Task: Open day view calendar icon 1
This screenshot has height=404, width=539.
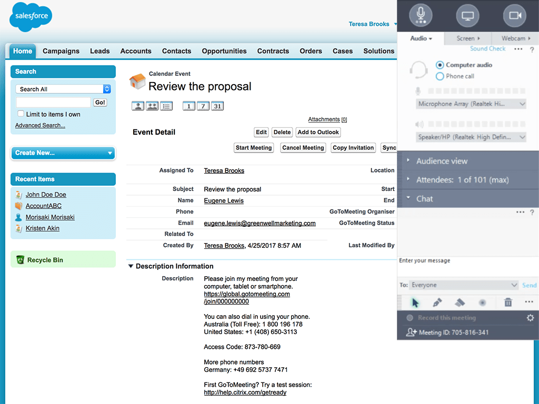Action: click(x=189, y=106)
